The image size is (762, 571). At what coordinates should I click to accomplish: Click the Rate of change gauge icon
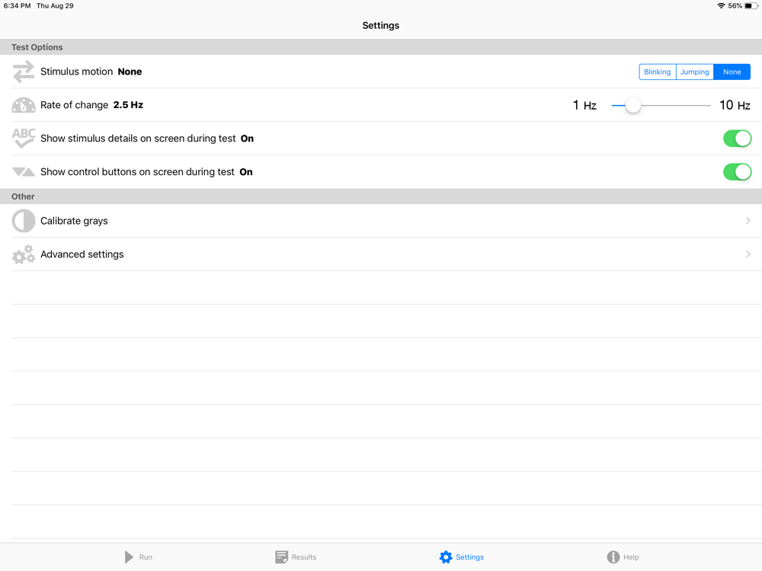point(24,105)
